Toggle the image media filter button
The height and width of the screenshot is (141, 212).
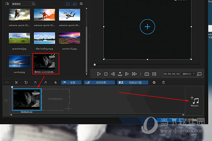75,4
